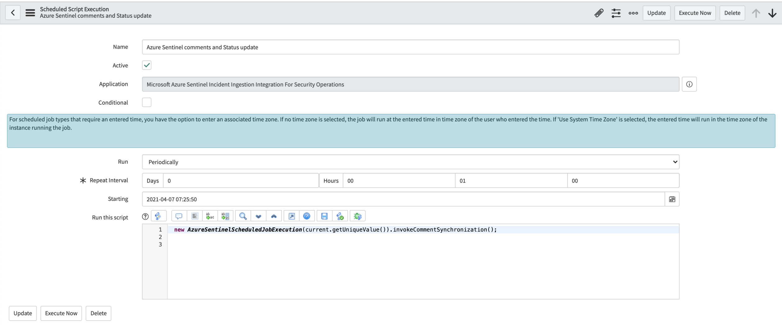Viewport: 782px width, 325px height.
Task: Open script debugger bug icon
Action: point(357,216)
